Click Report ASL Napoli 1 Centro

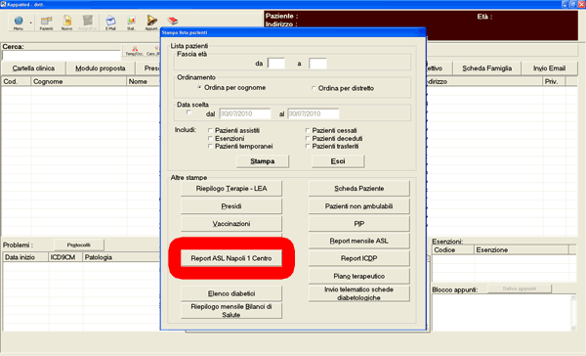[231, 258]
